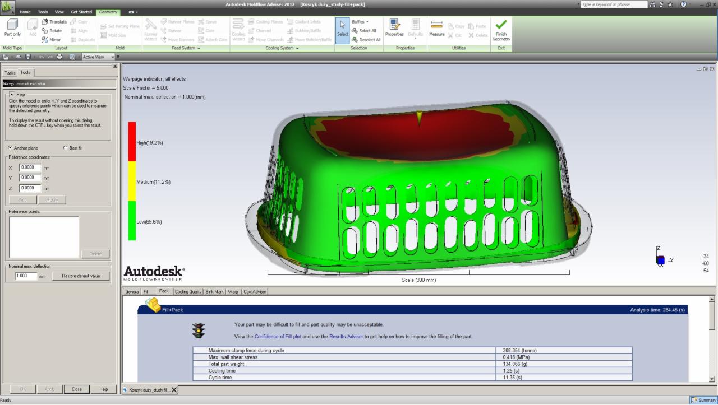Click the Help button at panel bottom
This screenshot has height=405, width=718.
104,389
